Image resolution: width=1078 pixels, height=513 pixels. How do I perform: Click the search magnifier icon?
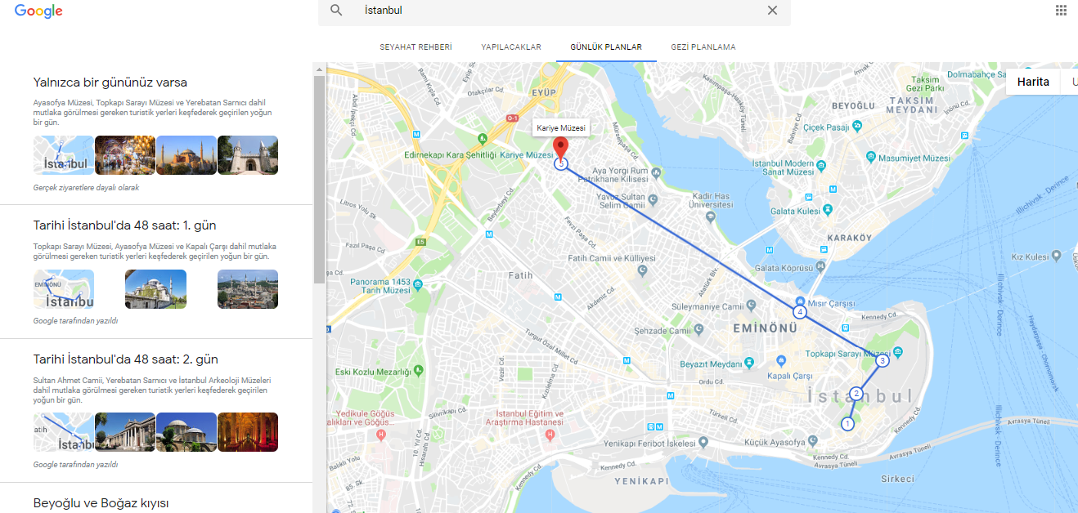click(336, 11)
